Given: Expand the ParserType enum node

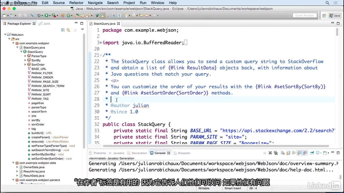Looking at the screenshot, I should coord(26,56).
